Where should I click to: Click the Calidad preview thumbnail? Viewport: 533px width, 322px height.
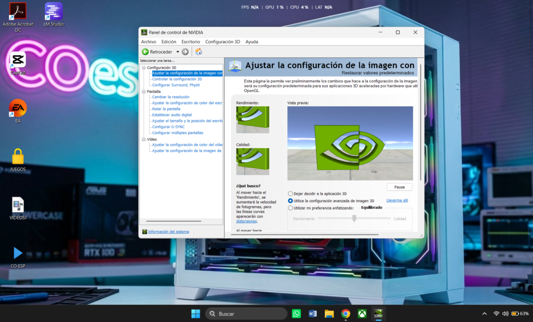pyautogui.click(x=252, y=161)
